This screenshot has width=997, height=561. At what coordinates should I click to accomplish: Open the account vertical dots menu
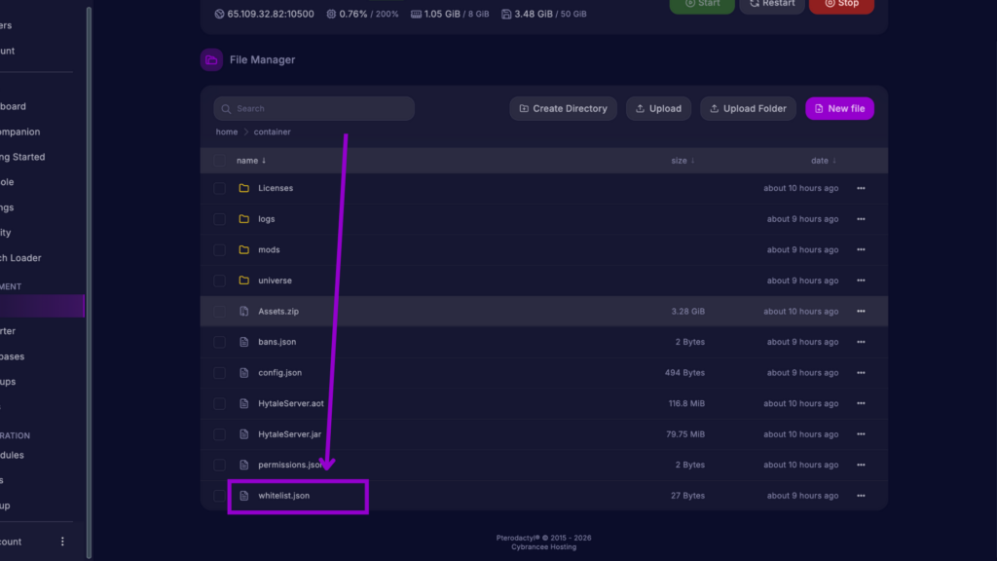63,542
